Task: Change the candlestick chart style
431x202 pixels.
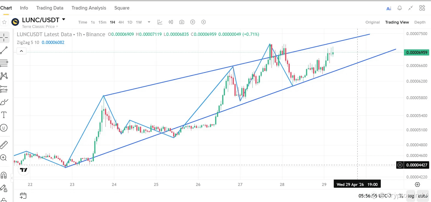Action: [171, 22]
